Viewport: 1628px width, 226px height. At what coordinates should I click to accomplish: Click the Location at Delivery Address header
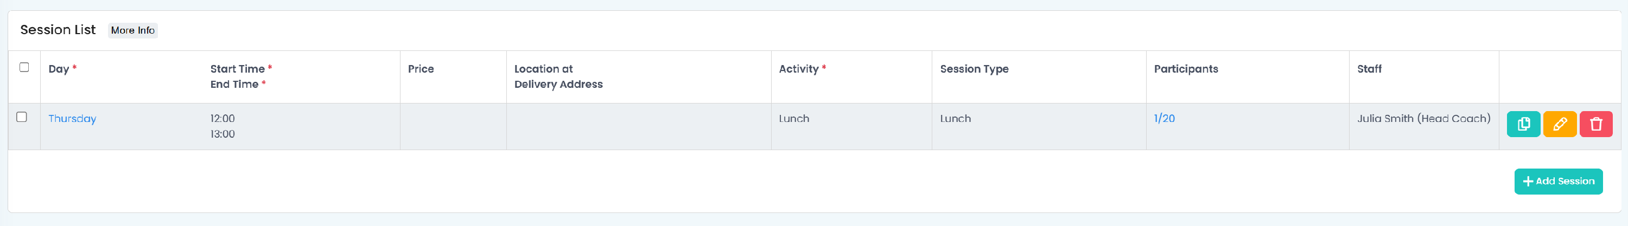[559, 76]
